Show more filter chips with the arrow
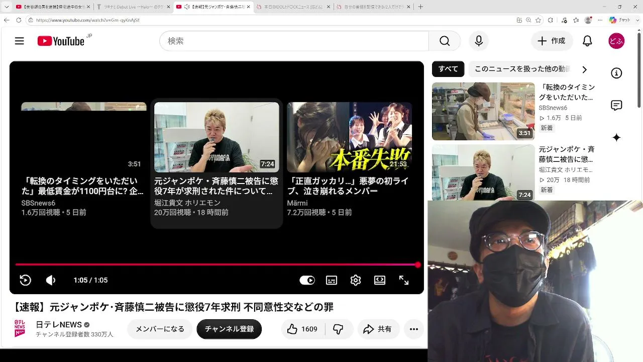643x362 pixels. point(584,69)
